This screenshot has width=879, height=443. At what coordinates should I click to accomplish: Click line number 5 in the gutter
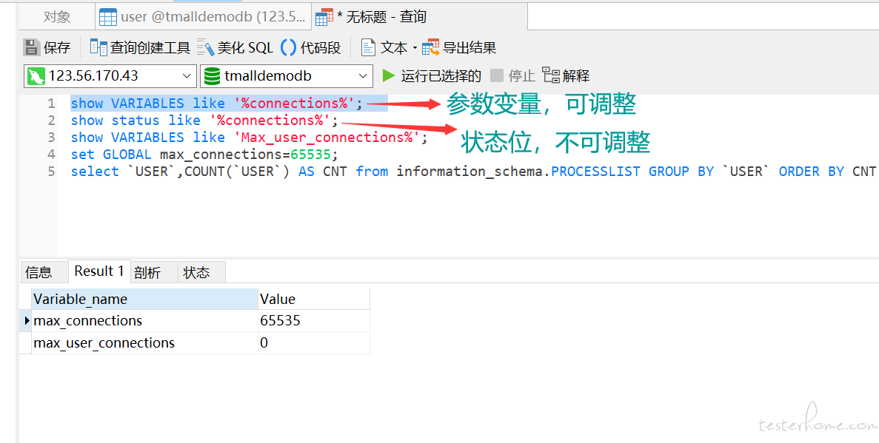coord(52,172)
